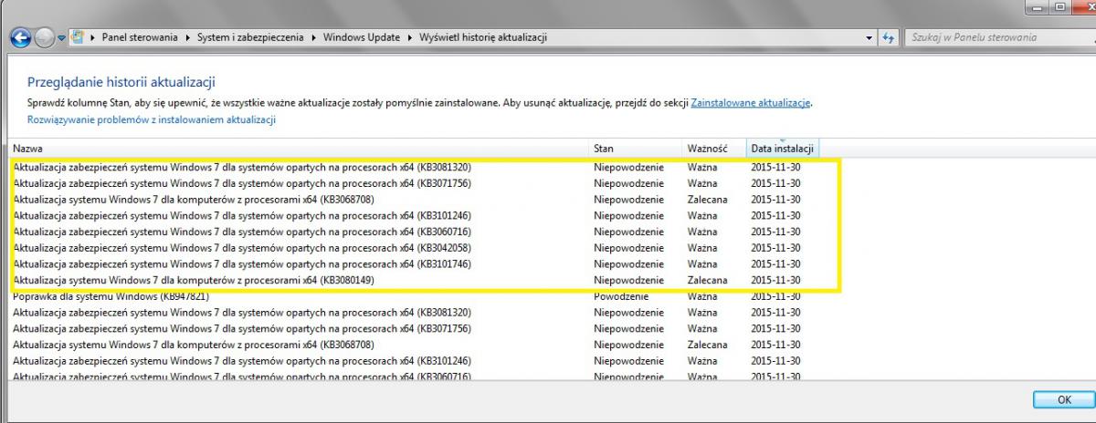Expand the arrow after System i zabezpieczenia breadcrumb
This screenshot has width=1096, height=423.
pos(313,37)
